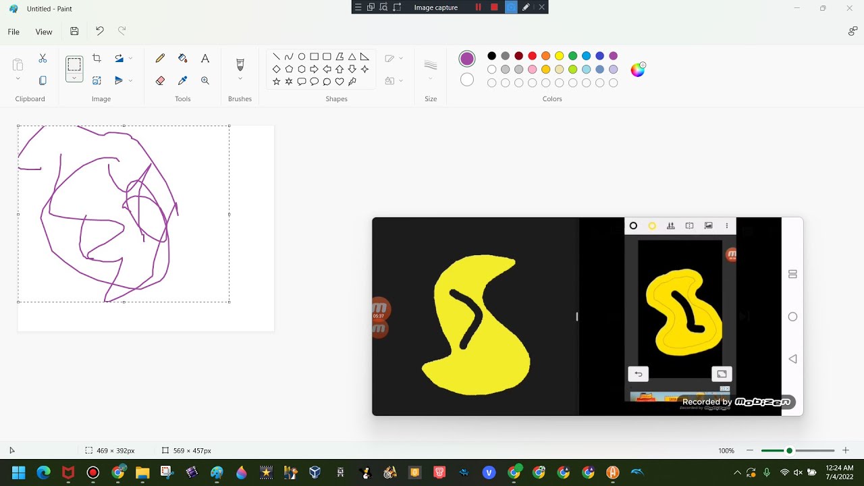Image resolution: width=864 pixels, height=486 pixels.
Task: Choose the Oval shape
Action: click(x=302, y=57)
